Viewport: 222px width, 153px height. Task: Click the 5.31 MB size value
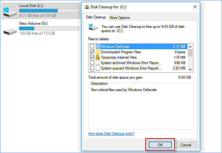pyautogui.click(x=179, y=47)
